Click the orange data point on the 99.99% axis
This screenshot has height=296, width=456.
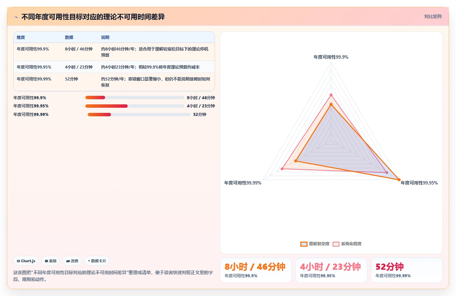click(296, 161)
